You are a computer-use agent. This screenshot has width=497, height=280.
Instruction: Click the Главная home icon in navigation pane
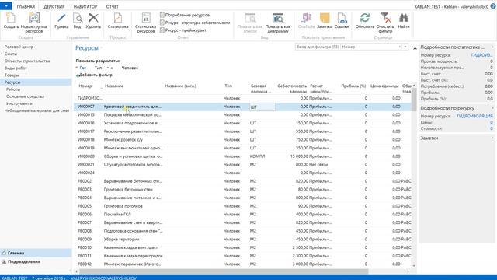point(4,253)
